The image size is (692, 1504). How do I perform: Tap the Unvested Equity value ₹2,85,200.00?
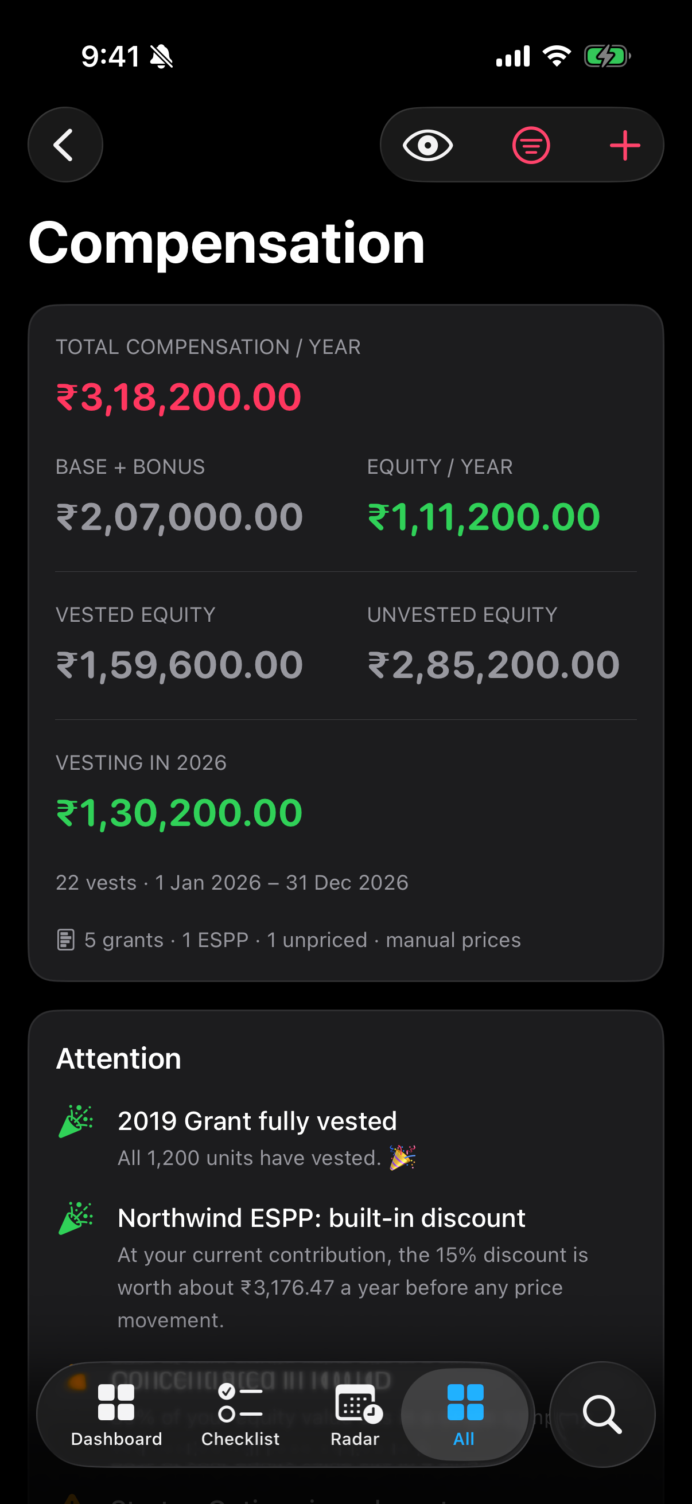point(493,664)
